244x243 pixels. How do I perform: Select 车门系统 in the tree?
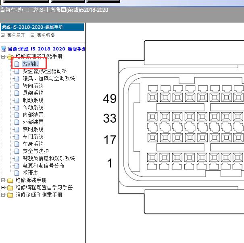tap(33, 136)
